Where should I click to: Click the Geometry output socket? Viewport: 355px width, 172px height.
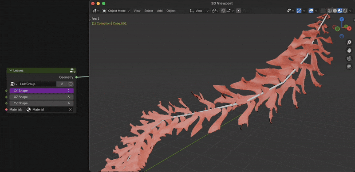pos(76,77)
